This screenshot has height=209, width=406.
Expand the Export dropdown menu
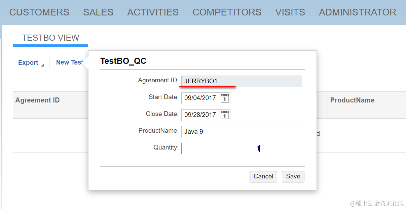coord(31,63)
